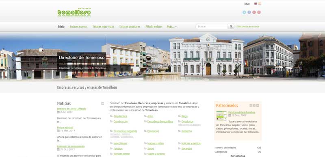Go to Añadir enlace page
Screen dimensions: 325x157
point(154,27)
